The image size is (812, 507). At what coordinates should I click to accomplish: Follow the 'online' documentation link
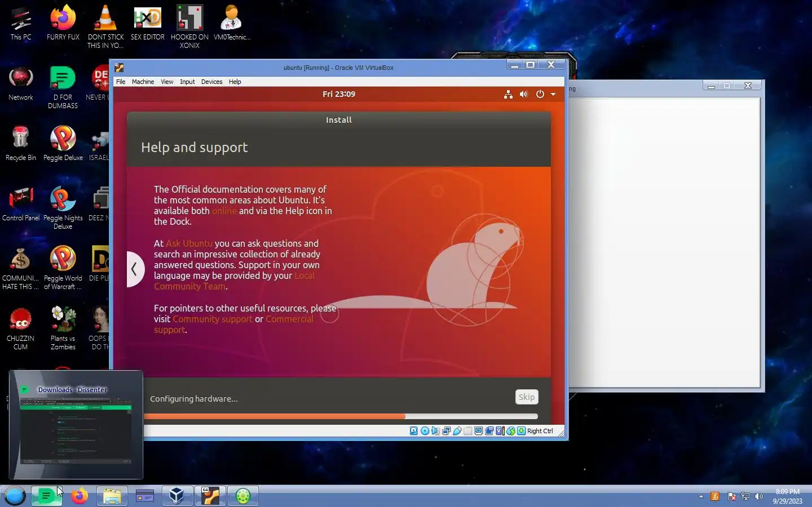(x=224, y=211)
